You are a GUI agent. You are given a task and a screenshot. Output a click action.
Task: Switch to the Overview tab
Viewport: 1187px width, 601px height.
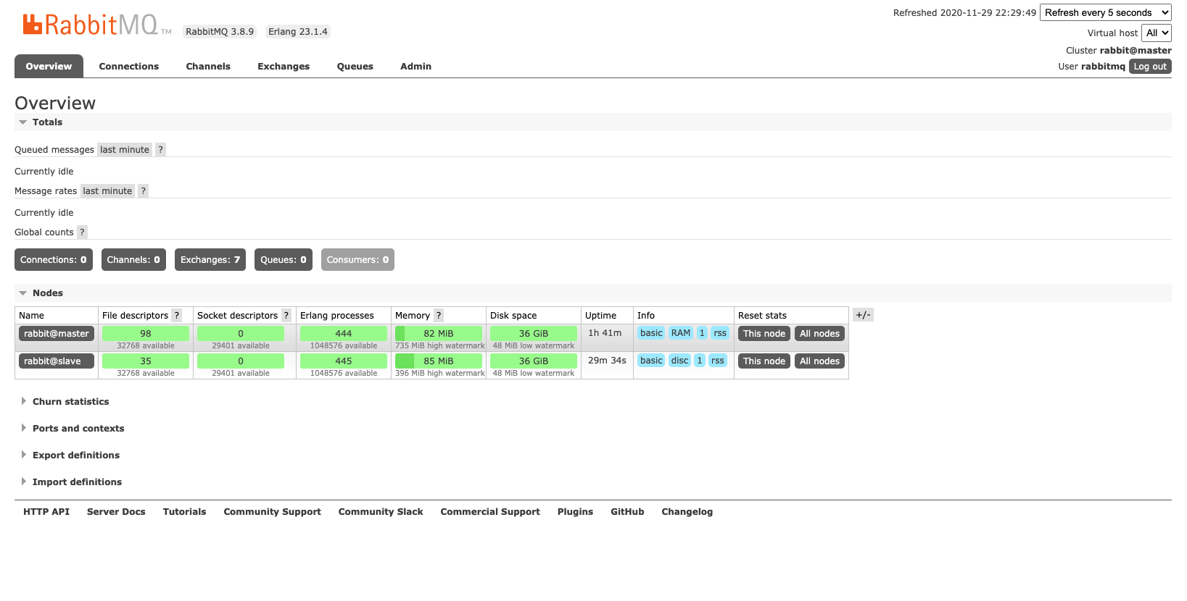pos(49,67)
